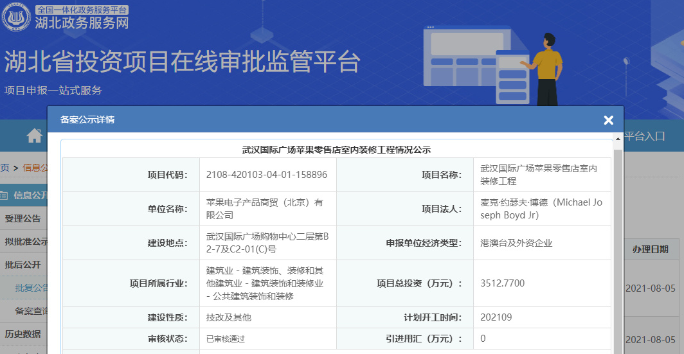Click the 项目总投资 value 3512.7700

502,283
